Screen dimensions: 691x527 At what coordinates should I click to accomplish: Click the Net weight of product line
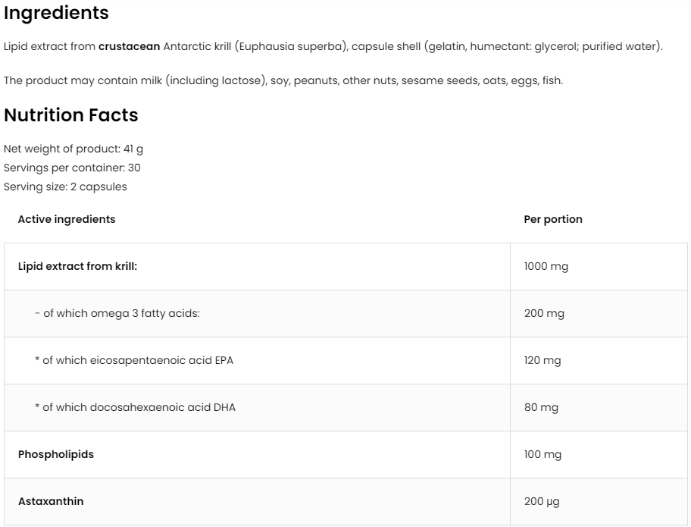(73, 149)
